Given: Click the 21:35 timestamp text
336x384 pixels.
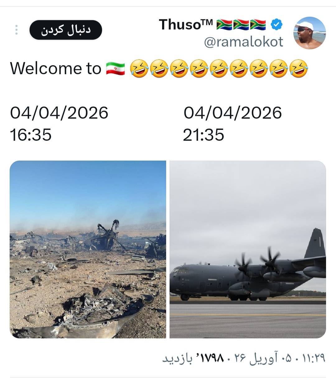Looking at the screenshot, I should 203,135.
